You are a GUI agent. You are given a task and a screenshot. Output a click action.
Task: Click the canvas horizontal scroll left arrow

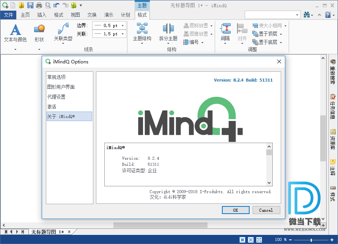tap(4, 225)
